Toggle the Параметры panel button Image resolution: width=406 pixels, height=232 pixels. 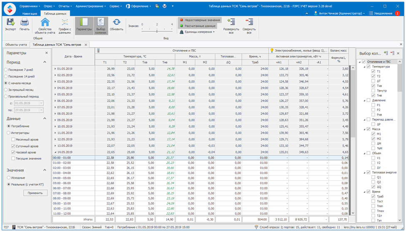pos(84,25)
